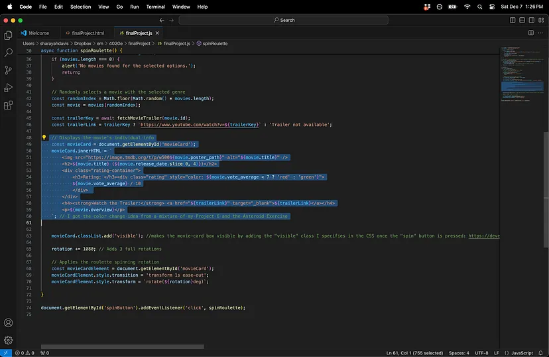Open the Terminal menu
The height and width of the screenshot is (357, 549).
[x=155, y=7]
